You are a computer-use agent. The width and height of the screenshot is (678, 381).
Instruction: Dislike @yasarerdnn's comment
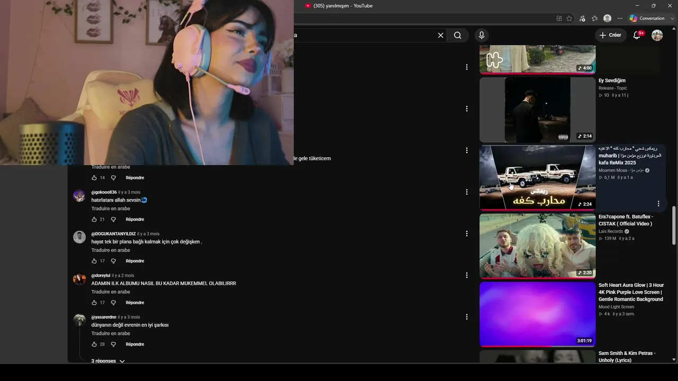point(113,344)
